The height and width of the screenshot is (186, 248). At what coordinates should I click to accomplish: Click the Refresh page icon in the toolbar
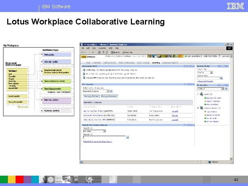[103, 52]
